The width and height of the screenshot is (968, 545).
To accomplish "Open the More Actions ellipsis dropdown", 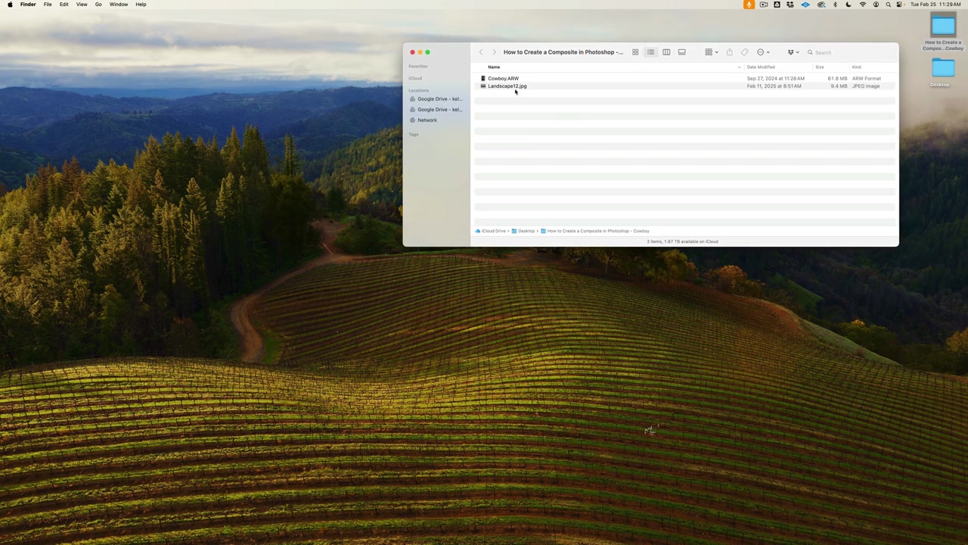I will tap(761, 51).
